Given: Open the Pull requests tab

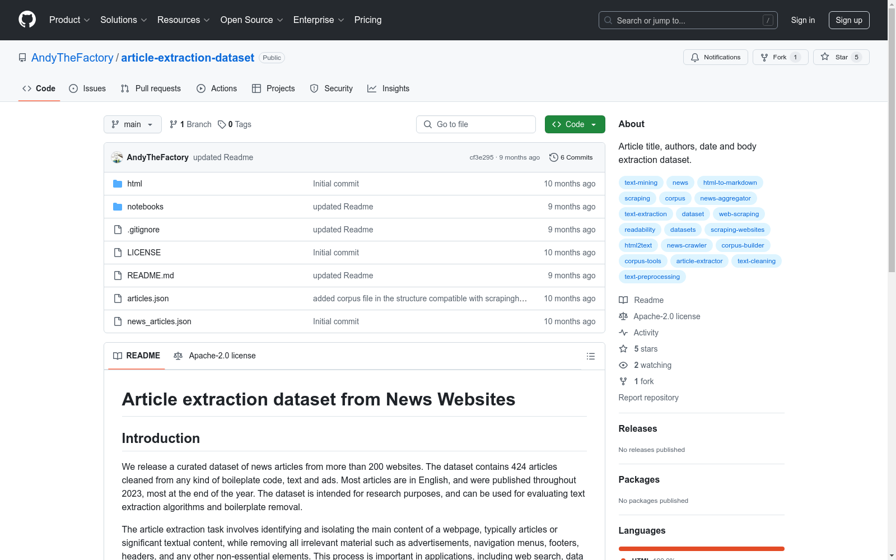Looking at the screenshot, I should [x=151, y=88].
